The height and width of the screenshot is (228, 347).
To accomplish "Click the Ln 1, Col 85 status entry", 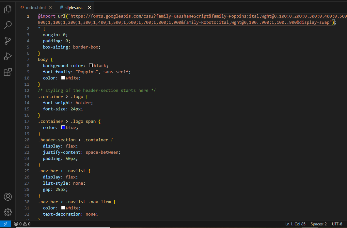I will pos(295,224).
